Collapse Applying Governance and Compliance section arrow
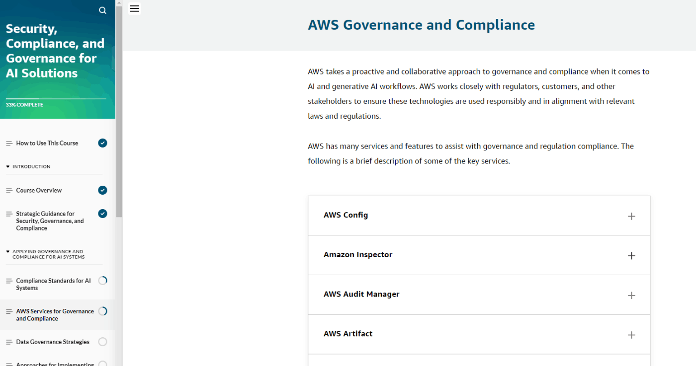This screenshot has width=696, height=366. tap(8, 251)
